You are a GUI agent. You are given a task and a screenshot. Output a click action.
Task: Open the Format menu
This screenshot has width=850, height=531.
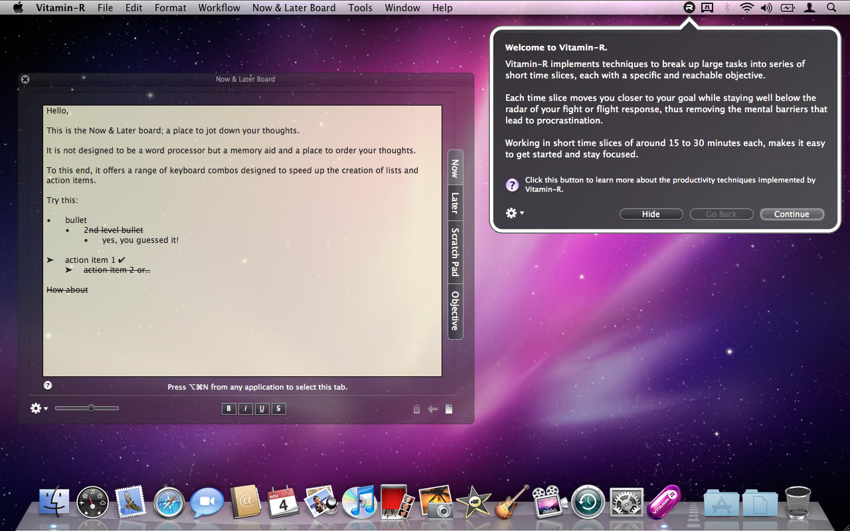pyautogui.click(x=171, y=8)
